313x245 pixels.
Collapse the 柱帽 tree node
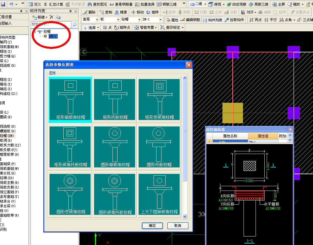pos(35,32)
